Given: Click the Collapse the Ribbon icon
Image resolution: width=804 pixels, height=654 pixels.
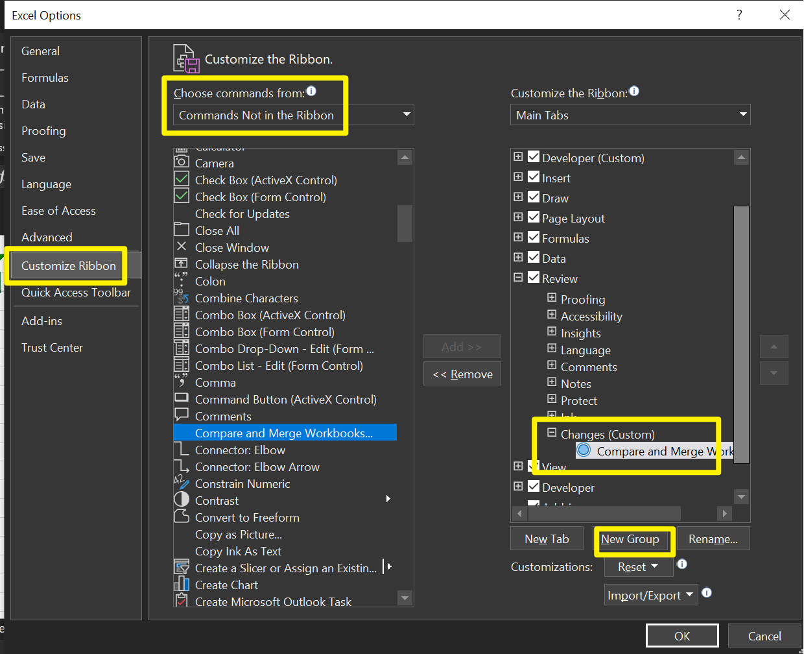Looking at the screenshot, I should point(182,264).
